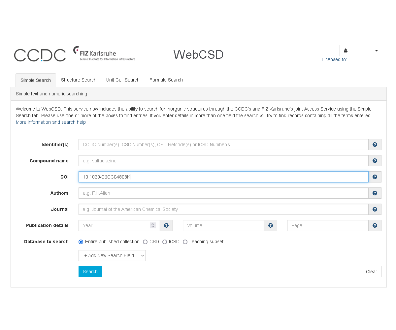Show help for the Authors field

tap(375, 193)
